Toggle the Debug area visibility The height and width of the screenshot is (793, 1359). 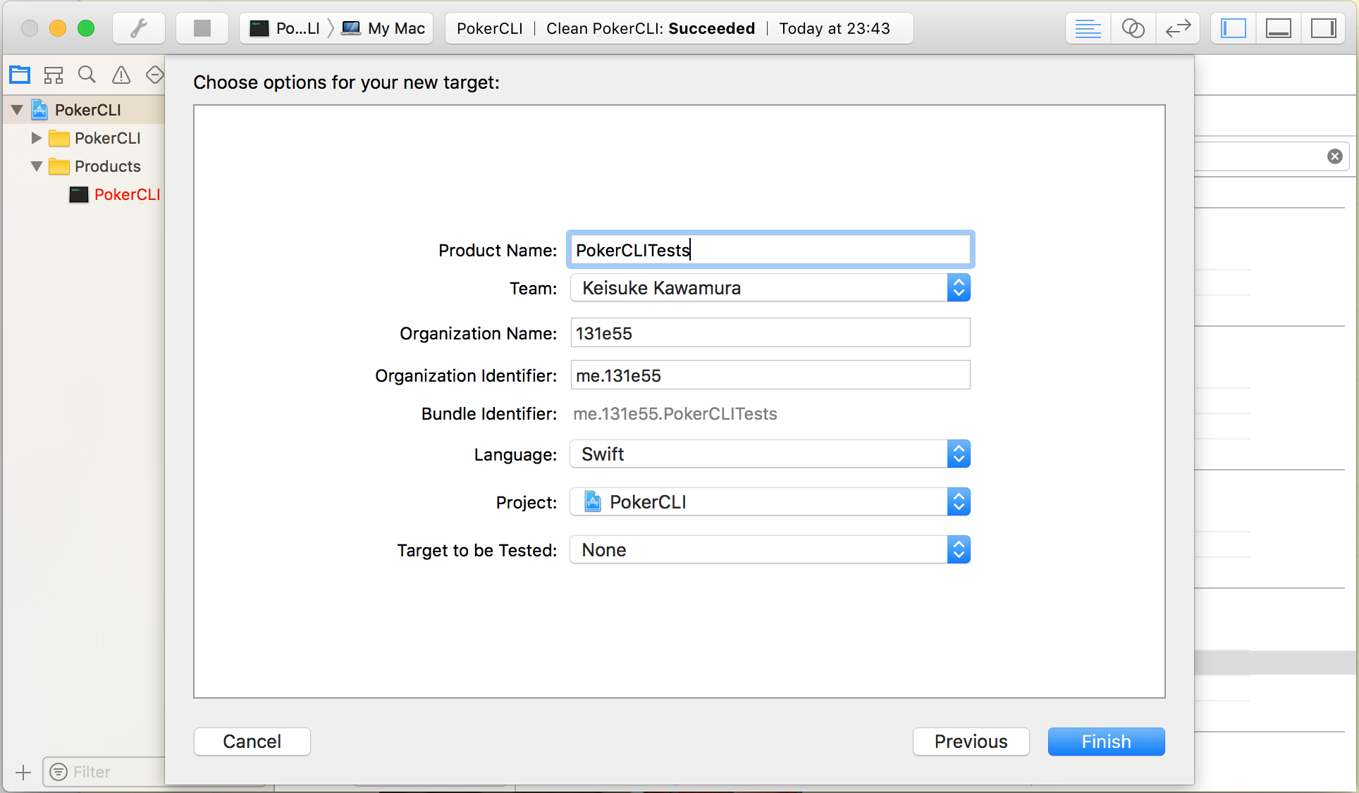click(1279, 28)
